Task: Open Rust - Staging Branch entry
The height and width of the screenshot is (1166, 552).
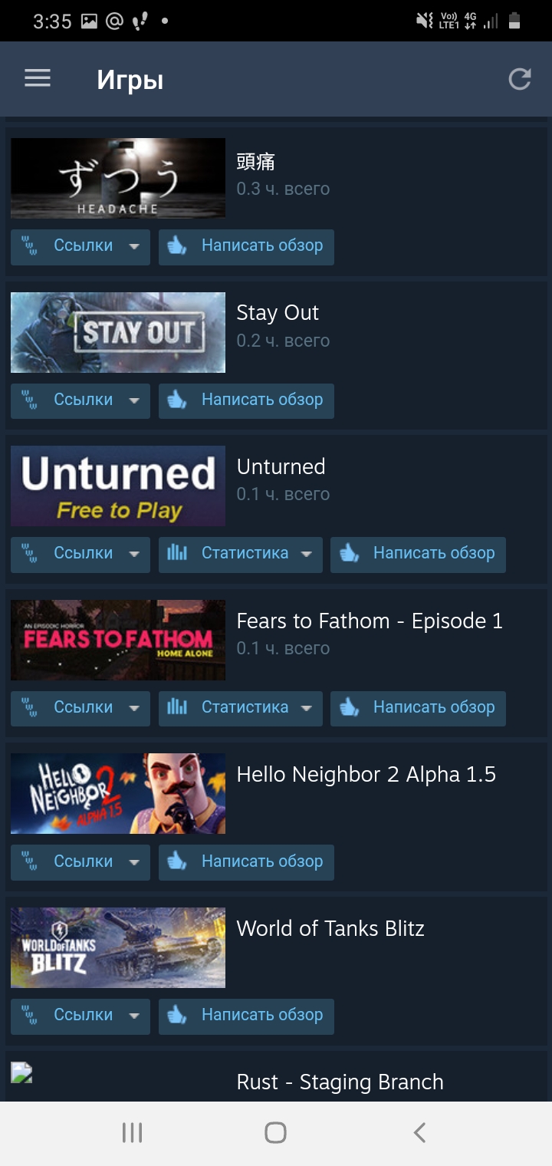Action: pyautogui.click(x=340, y=1082)
